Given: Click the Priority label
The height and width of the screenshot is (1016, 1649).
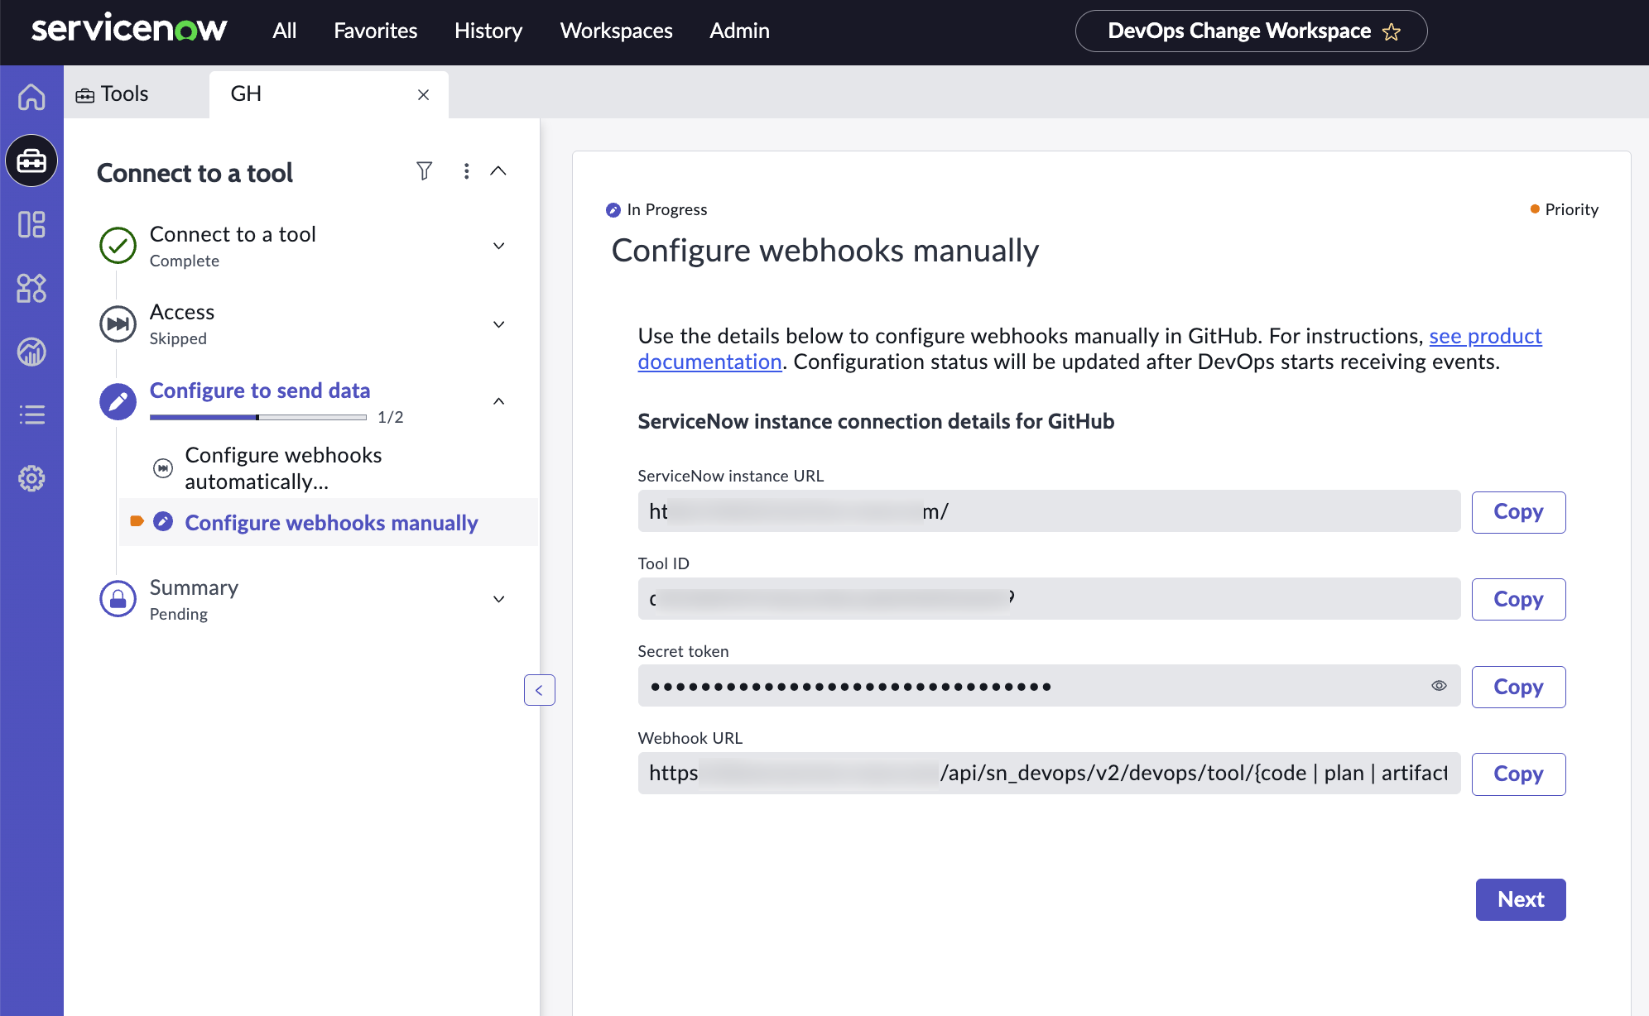Looking at the screenshot, I should [x=1571, y=209].
